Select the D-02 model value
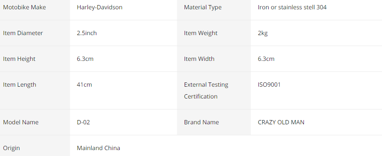 (x=83, y=122)
